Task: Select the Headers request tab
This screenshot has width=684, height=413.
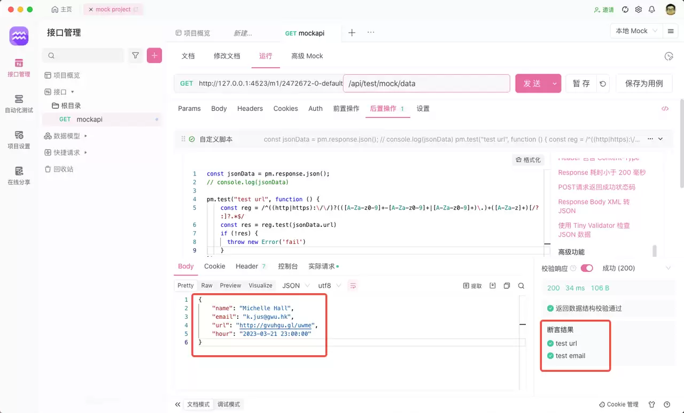Action: [250, 109]
